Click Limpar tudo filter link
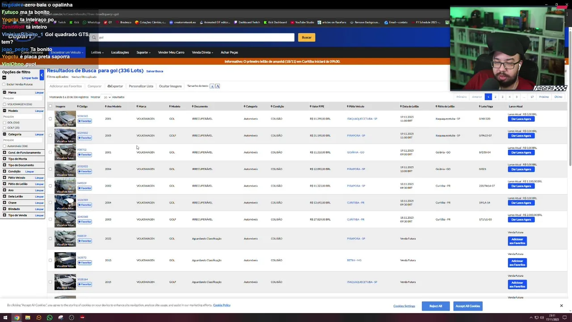The height and width of the screenshot is (322, 572). (x=30, y=78)
